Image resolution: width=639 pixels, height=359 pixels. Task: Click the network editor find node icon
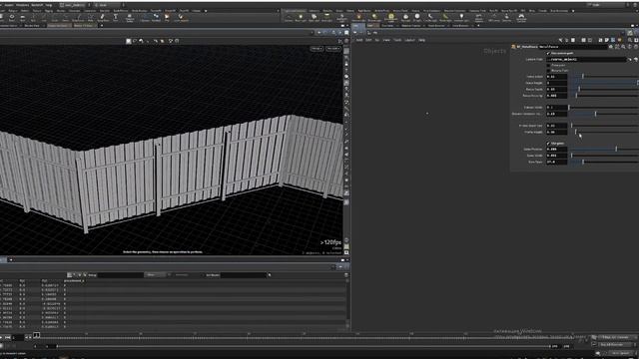(630, 40)
